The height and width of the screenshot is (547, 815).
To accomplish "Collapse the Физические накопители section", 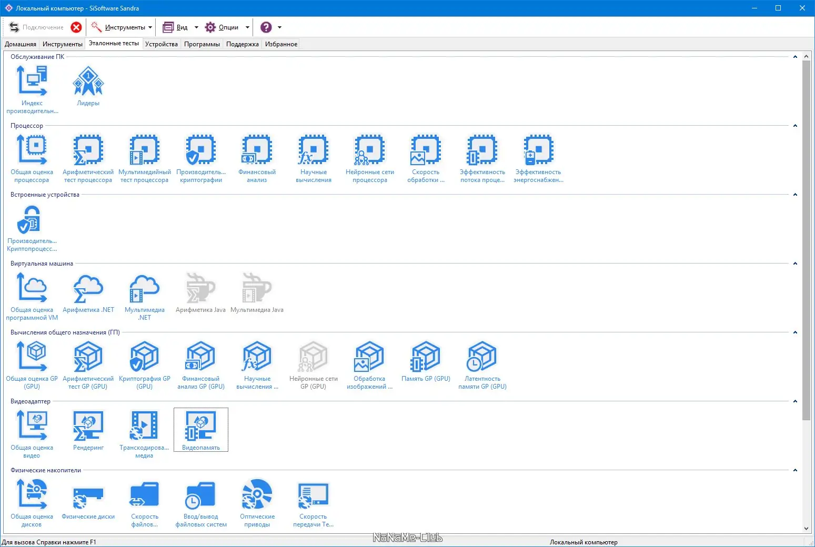I will tap(795, 470).
